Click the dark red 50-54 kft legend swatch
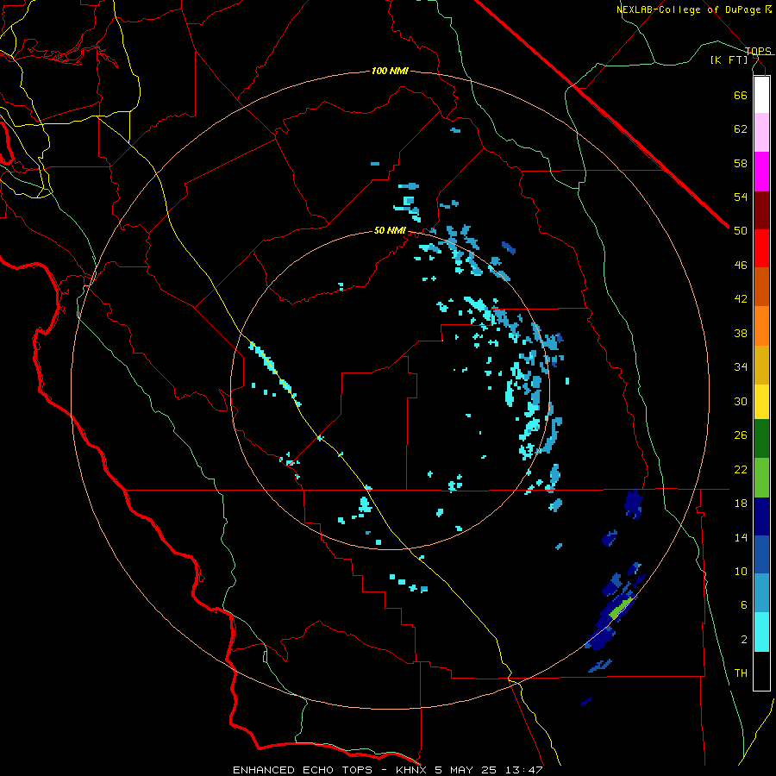The height and width of the screenshot is (776, 776). point(761,211)
